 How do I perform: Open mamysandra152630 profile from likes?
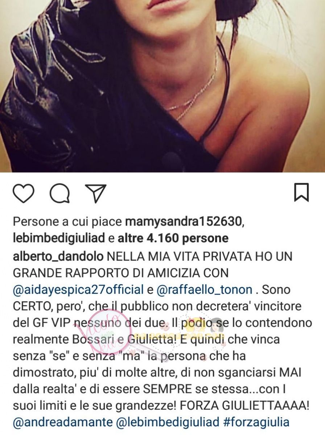(x=184, y=221)
